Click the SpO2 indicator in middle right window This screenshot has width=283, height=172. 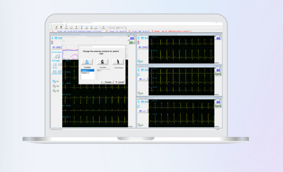218,74
